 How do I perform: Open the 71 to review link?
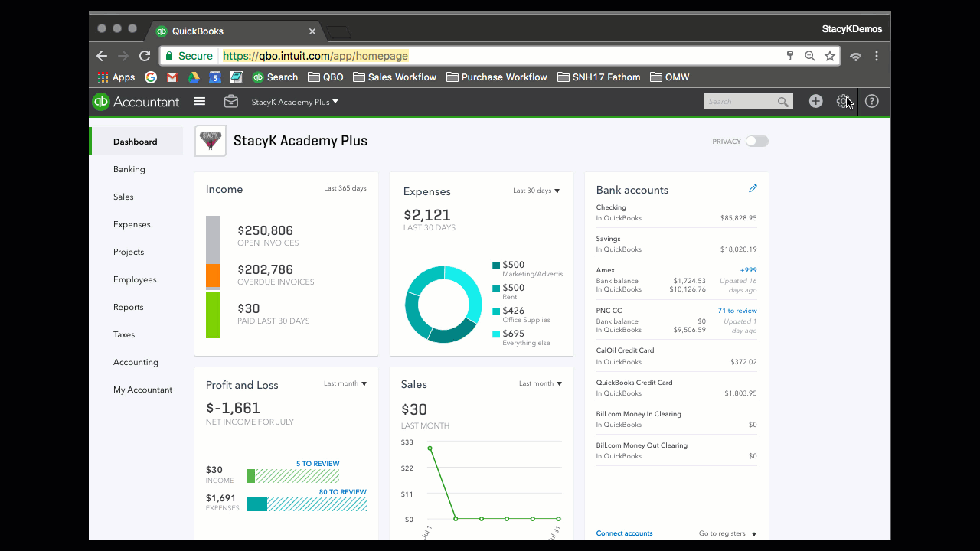pos(739,310)
